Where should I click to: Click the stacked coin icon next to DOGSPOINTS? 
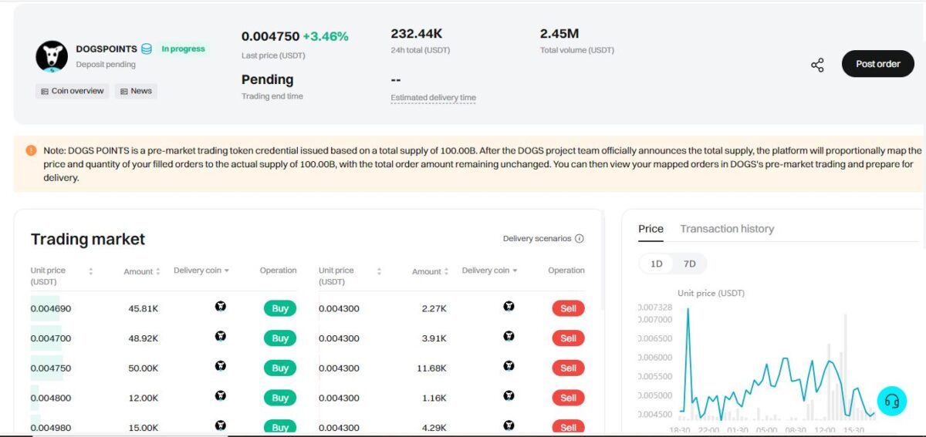(x=147, y=49)
